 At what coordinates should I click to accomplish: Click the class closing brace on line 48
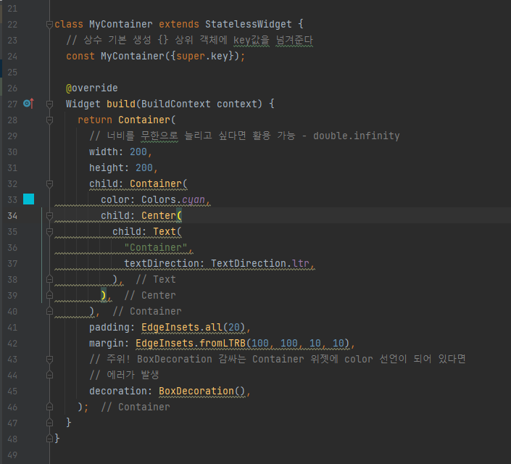(x=57, y=438)
